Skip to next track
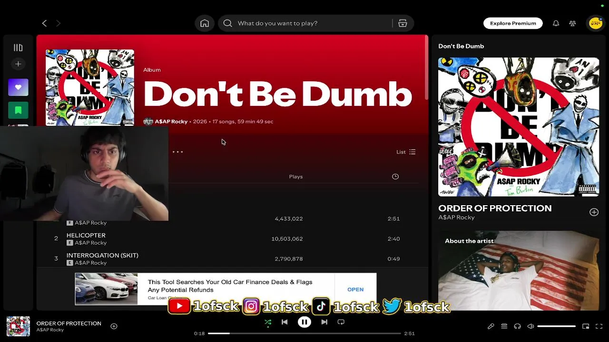 [x=324, y=322]
